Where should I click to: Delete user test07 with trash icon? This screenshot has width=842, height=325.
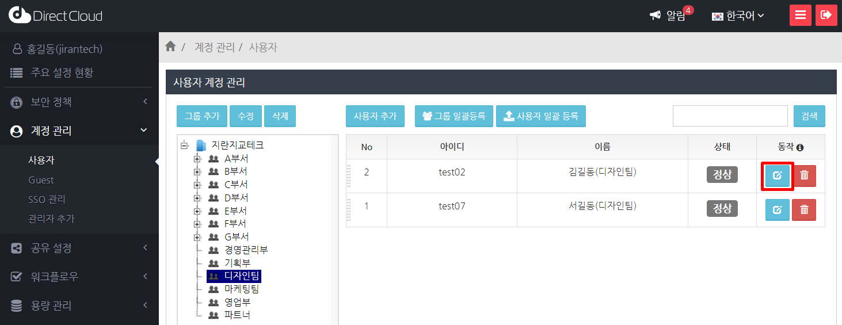(804, 209)
